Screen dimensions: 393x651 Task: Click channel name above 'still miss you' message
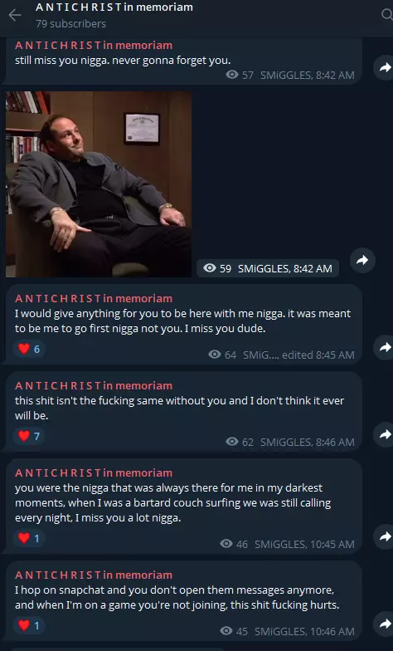click(94, 45)
